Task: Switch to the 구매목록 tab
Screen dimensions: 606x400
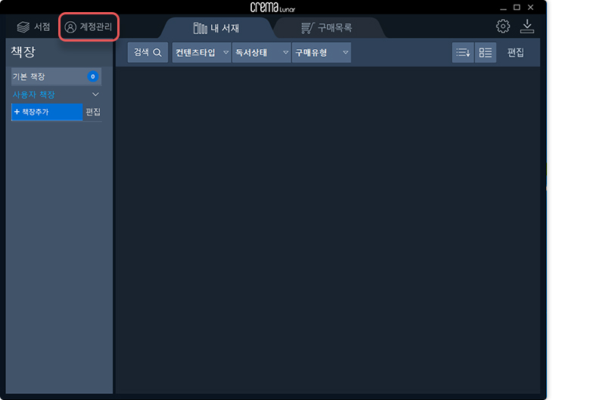Action: [x=327, y=28]
